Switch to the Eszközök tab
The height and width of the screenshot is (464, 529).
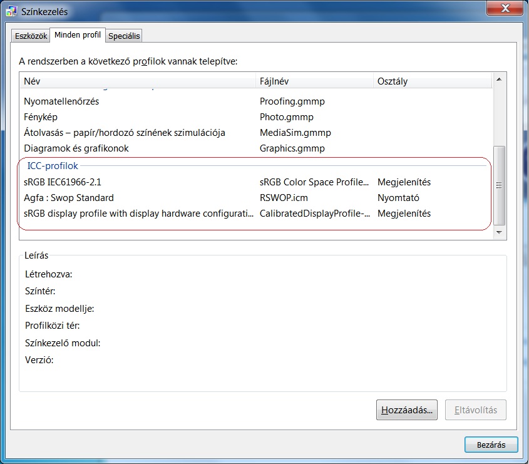coord(31,36)
